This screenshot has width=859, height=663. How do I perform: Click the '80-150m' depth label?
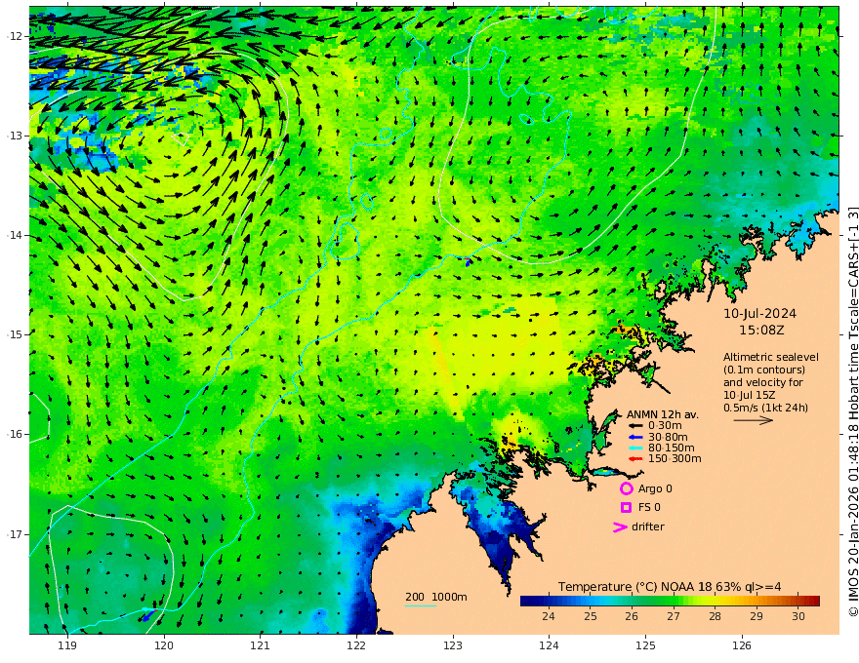click(672, 448)
